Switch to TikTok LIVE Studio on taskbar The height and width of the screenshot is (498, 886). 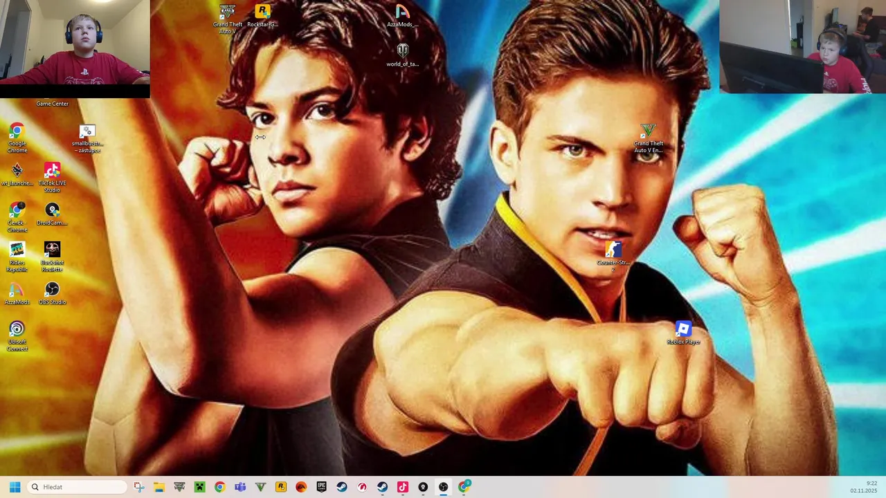pos(403,487)
